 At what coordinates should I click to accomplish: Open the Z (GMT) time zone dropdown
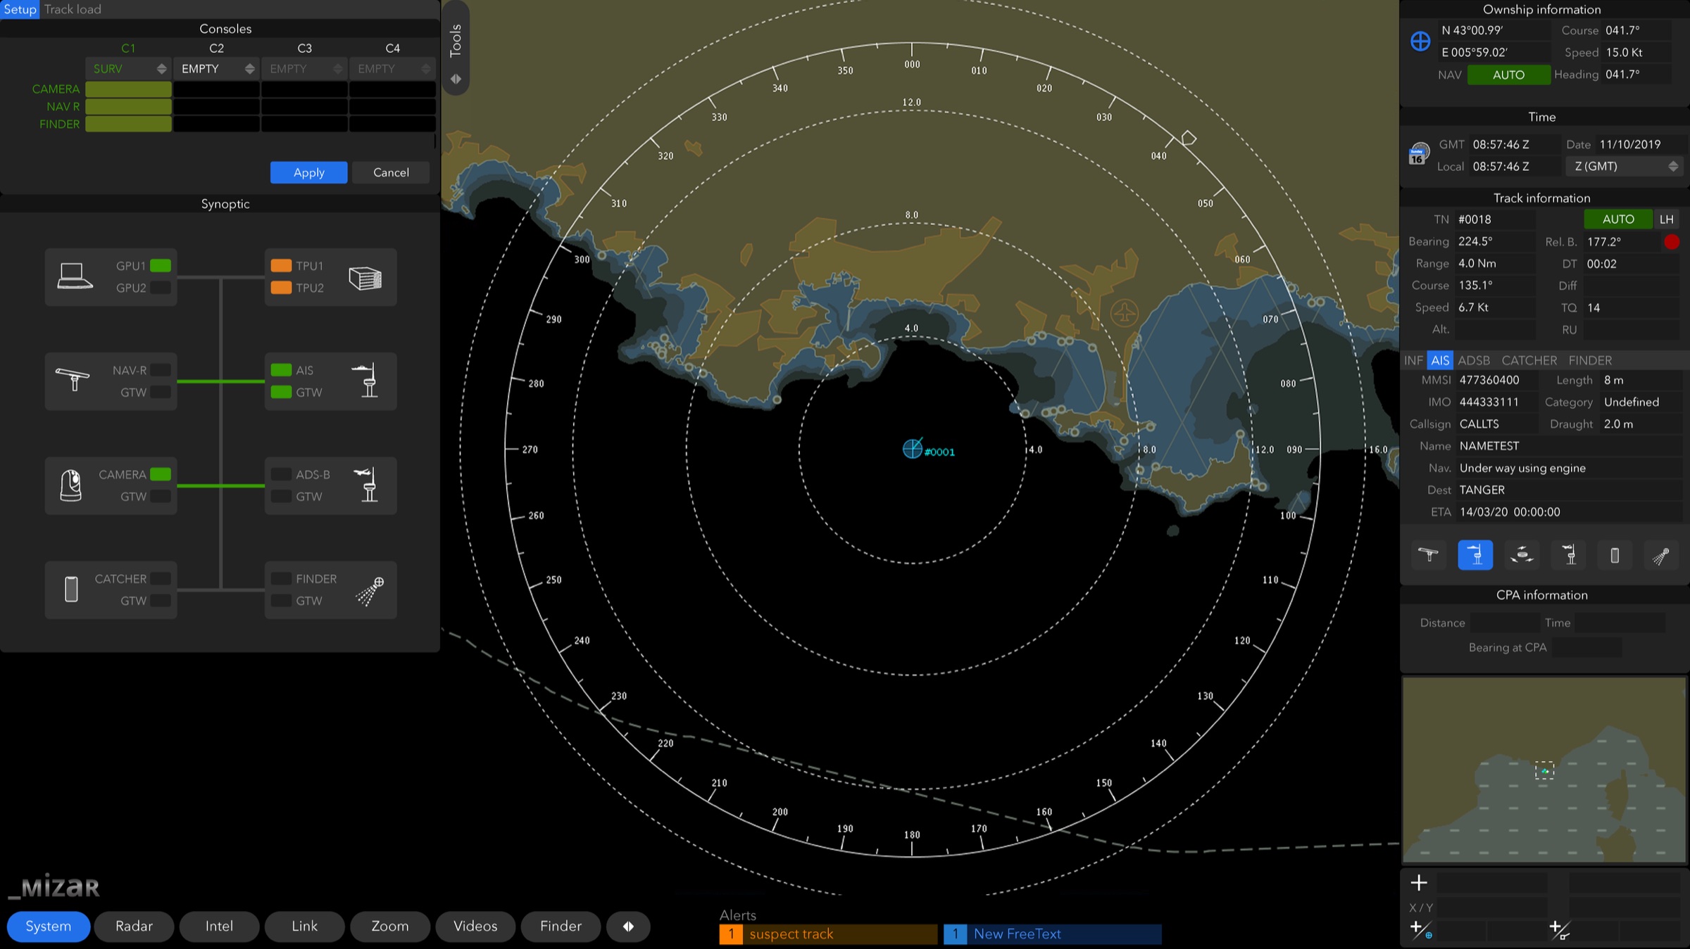point(1625,166)
